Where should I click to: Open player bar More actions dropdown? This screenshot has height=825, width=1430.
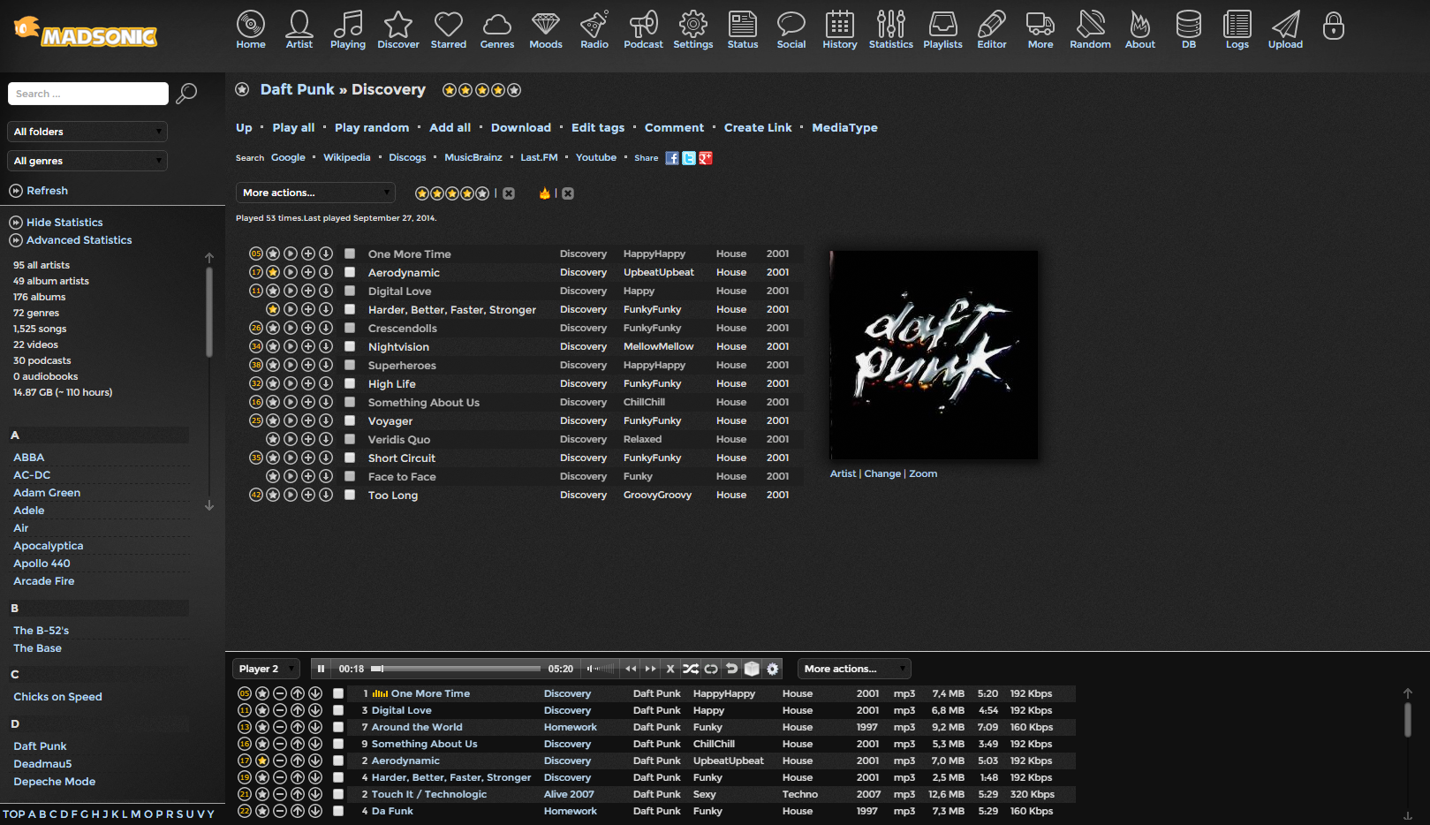click(x=854, y=669)
